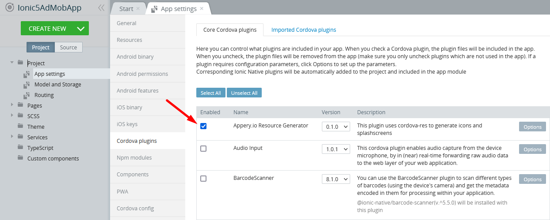The height and width of the screenshot is (220, 550).
Task: Switch to the Source view
Action: (69, 48)
